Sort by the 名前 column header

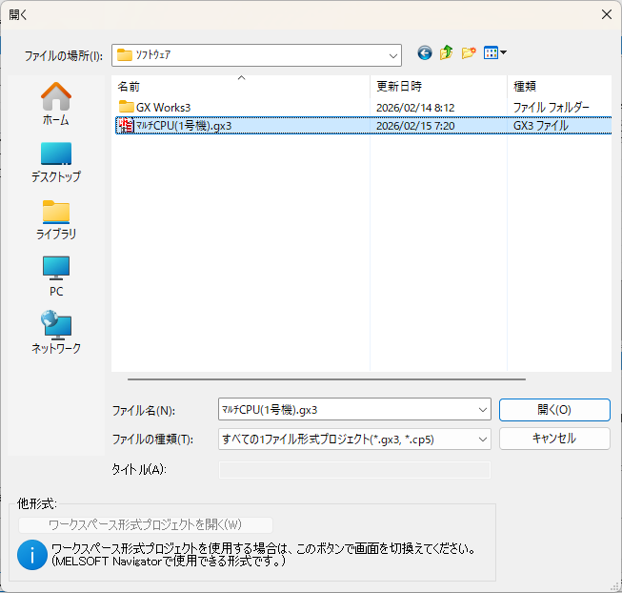coord(241,86)
